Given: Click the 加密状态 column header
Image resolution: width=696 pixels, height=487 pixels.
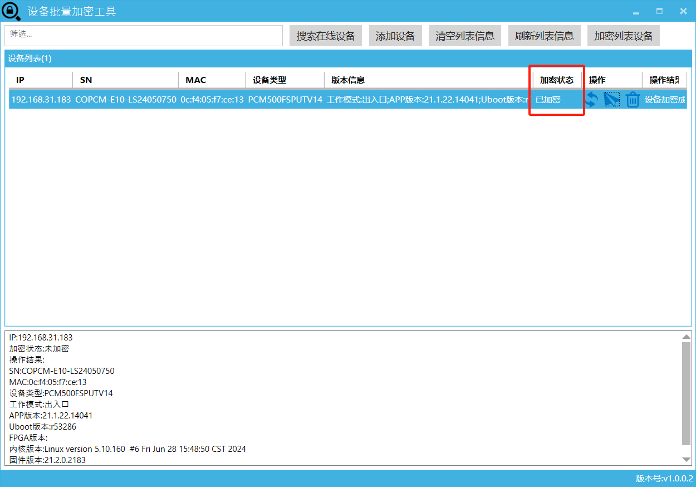Looking at the screenshot, I should click(x=557, y=80).
